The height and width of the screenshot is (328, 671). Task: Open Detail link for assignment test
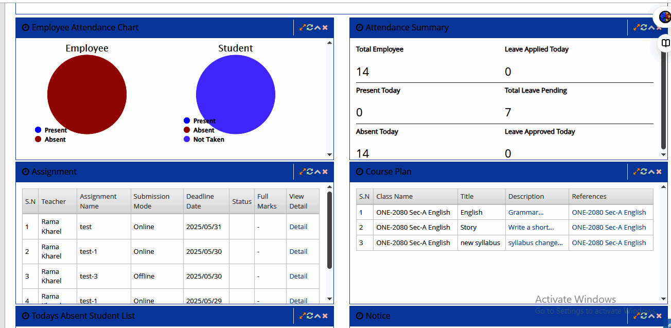tap(298, 227)
